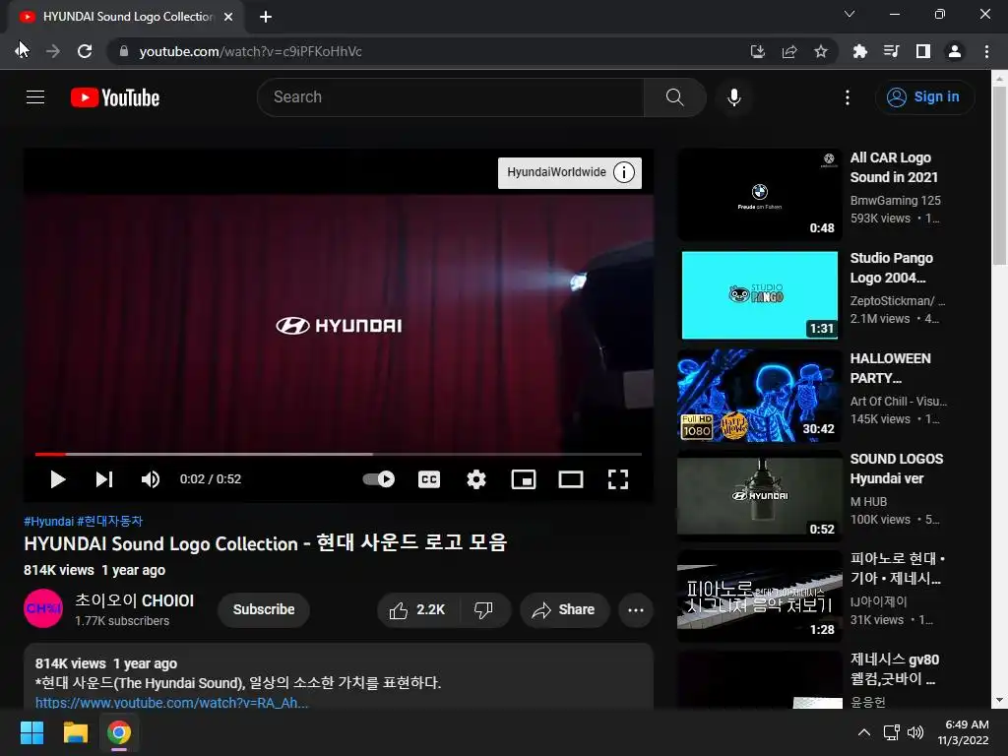Open tab search chevron dropdown
Screen dimensions: 1008x756
point(850,14)
